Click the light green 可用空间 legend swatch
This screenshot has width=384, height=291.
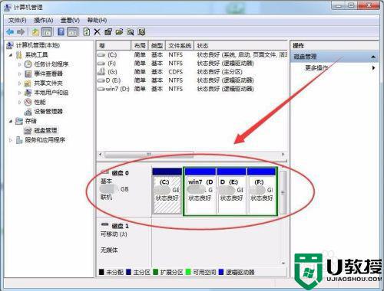coord(188,272)
